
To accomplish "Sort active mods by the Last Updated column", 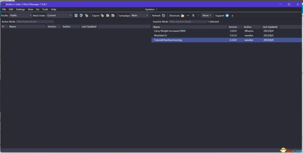I will coord(89,26).
